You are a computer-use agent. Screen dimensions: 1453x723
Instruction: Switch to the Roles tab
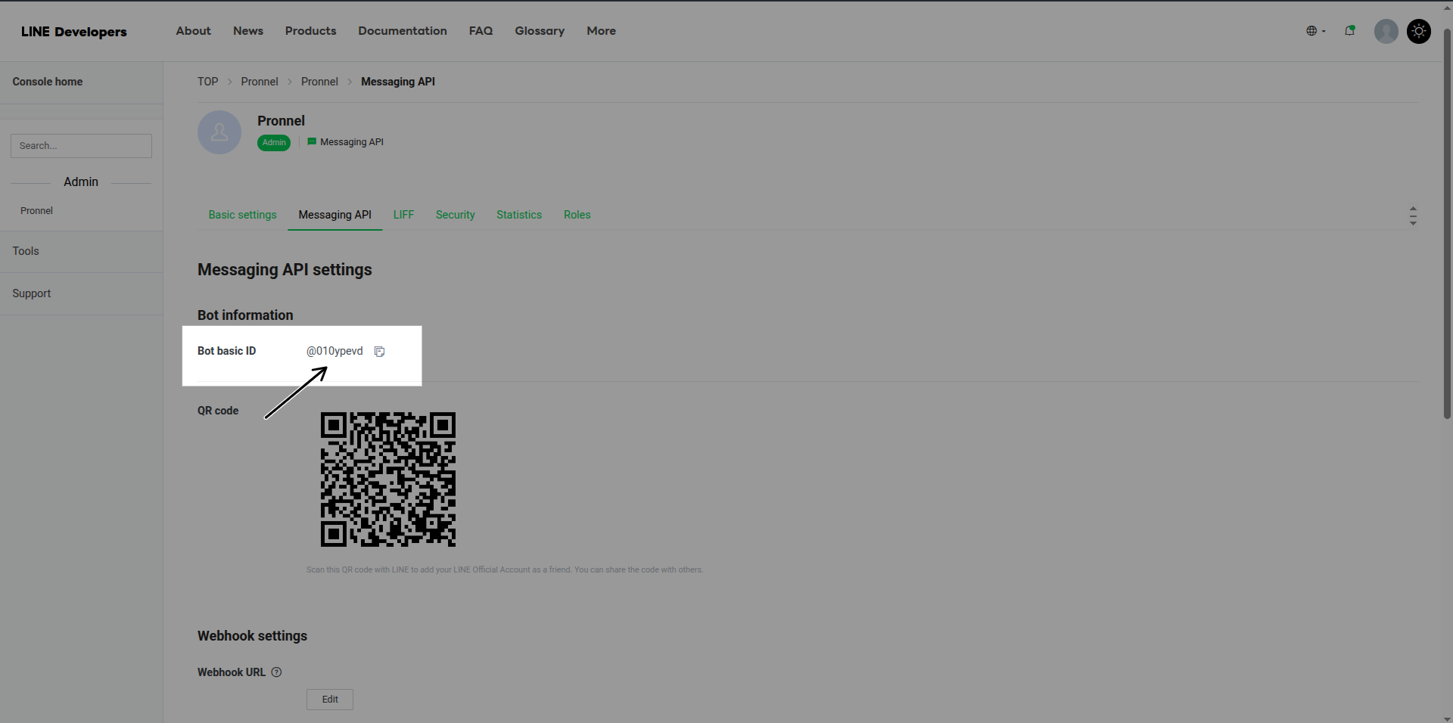pos(577,215)
